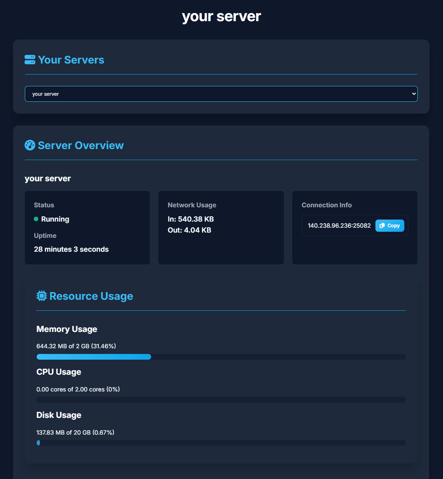Click the Network Usage label

coord(192,205)
